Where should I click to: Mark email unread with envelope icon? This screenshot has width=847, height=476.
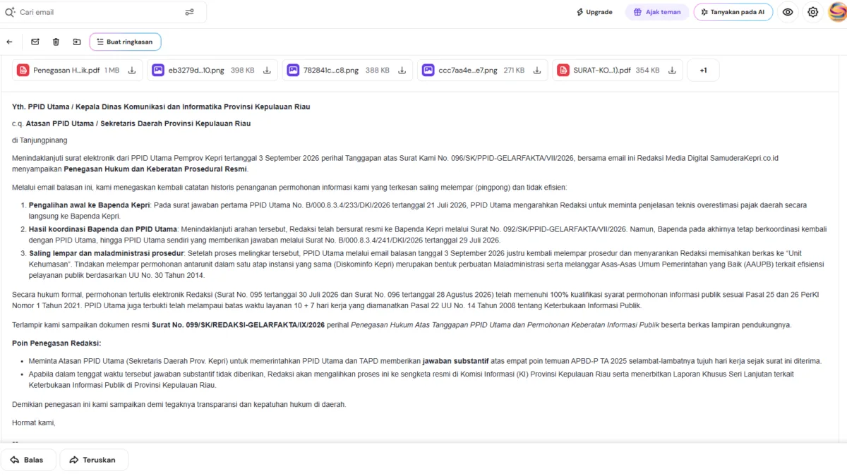35,42
